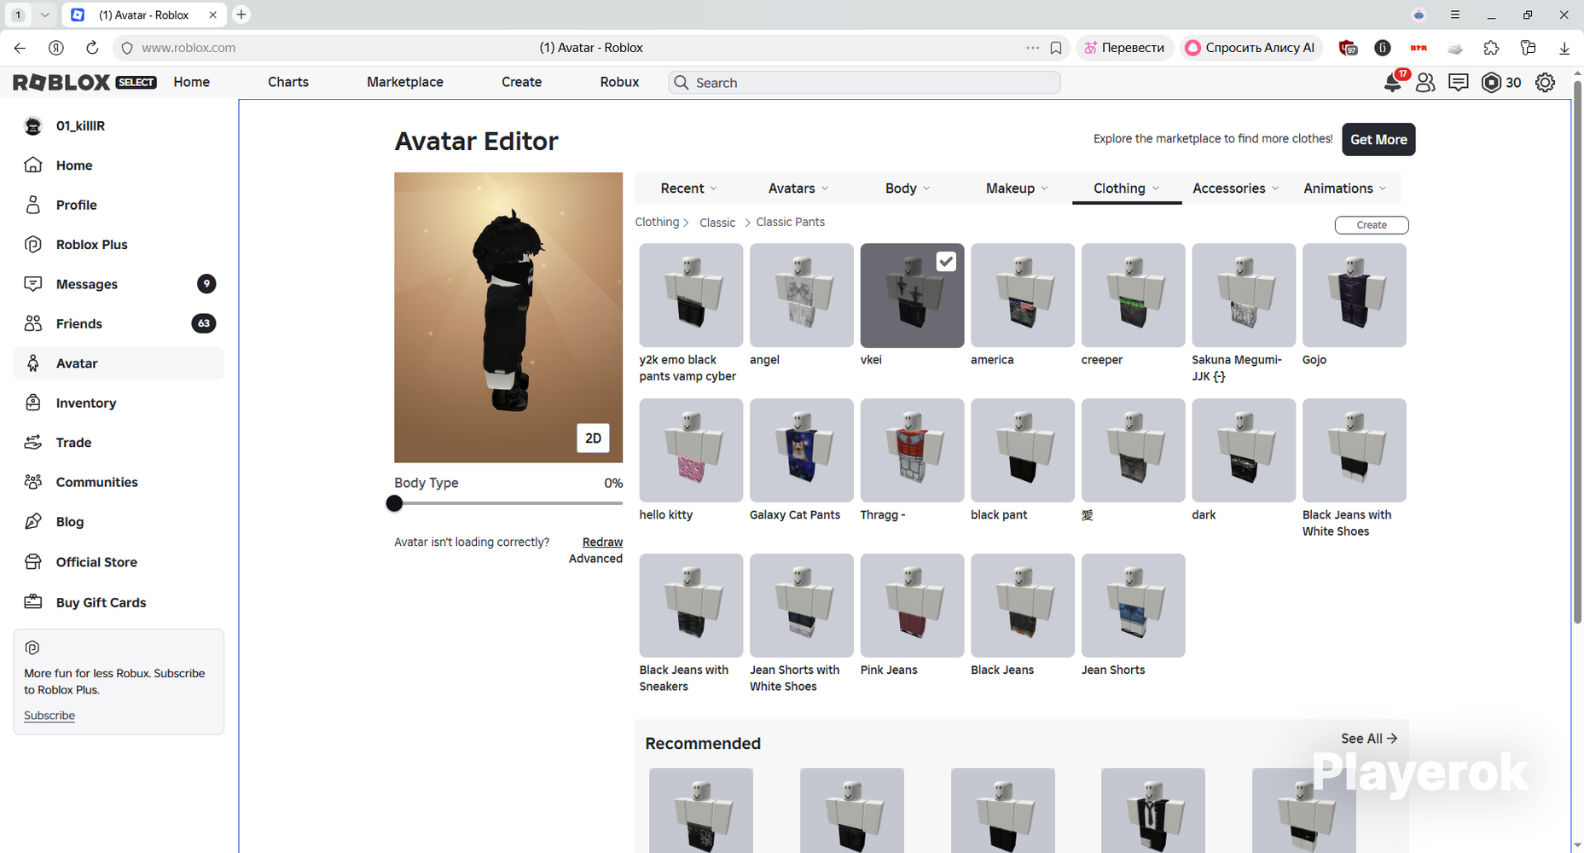Open the address bar three-dots menu
1584x853 pixels.
[1032, 48]
